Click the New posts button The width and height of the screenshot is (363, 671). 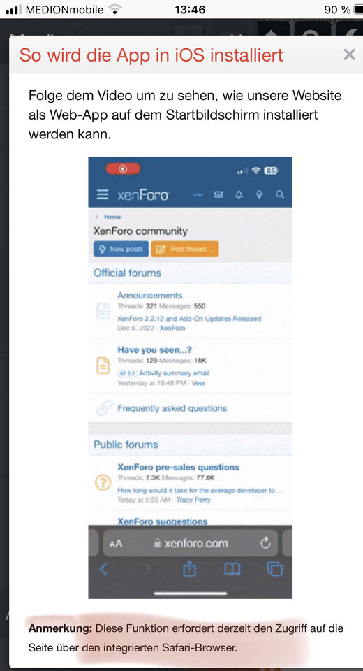[121, 249]
